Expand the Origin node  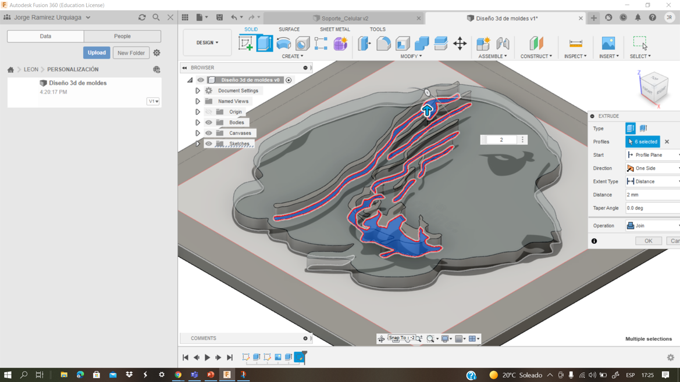[198, 111]
